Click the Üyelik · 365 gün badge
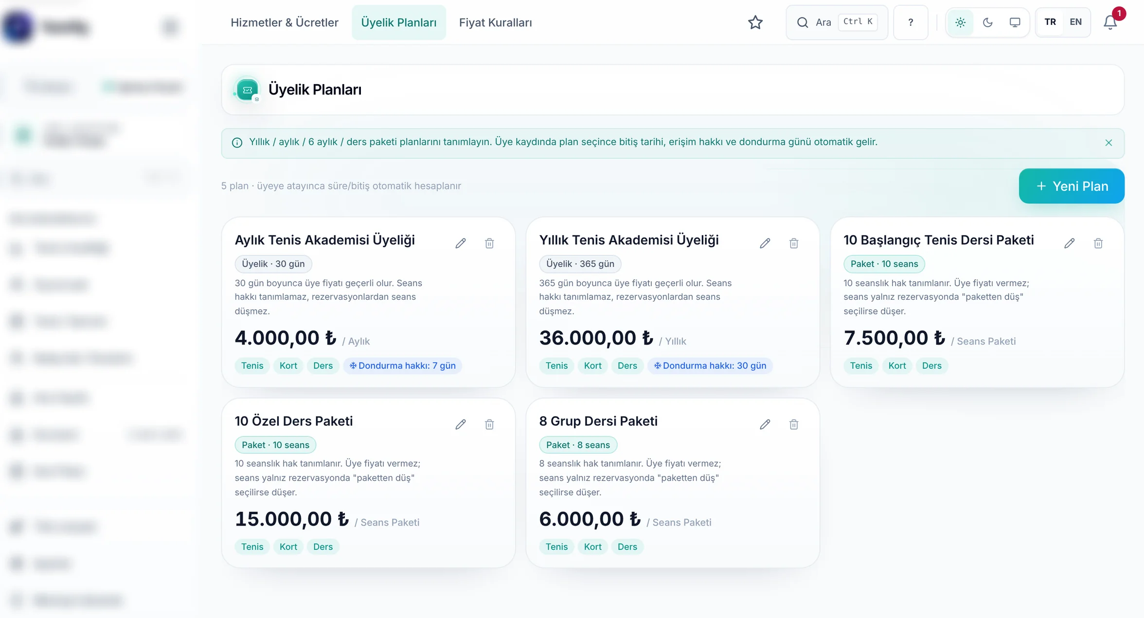Screen dimensions: 1144x618 [580, 264]
